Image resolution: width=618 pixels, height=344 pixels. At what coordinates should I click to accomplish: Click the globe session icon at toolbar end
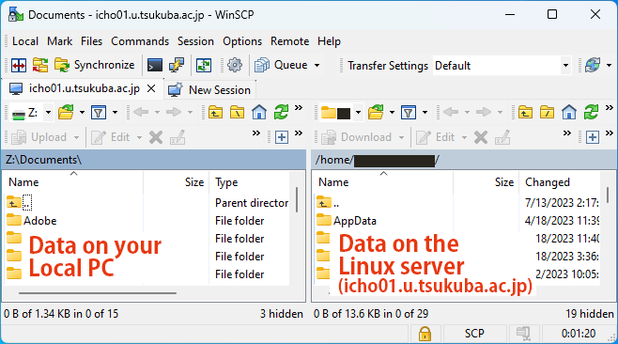pos(593,65)
